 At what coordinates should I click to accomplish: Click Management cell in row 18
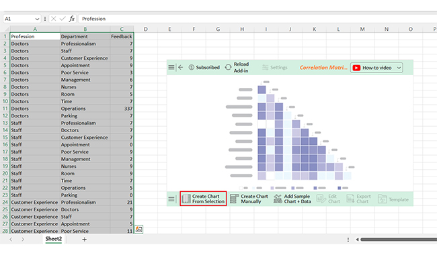tap(85, 159)
